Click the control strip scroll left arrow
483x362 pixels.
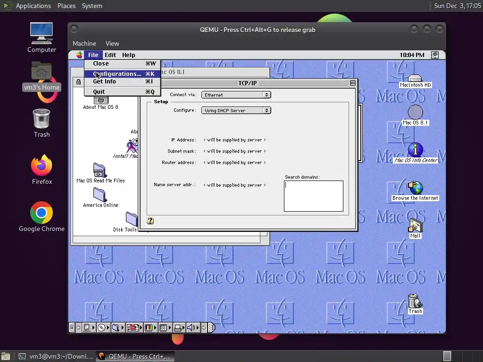78,328
